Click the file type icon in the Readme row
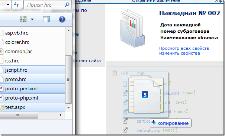 (x=125, y=84)
